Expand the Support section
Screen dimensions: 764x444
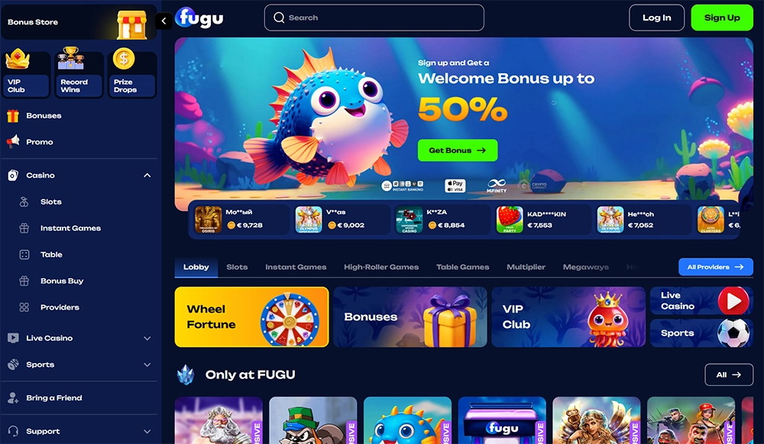coord(147,431)
